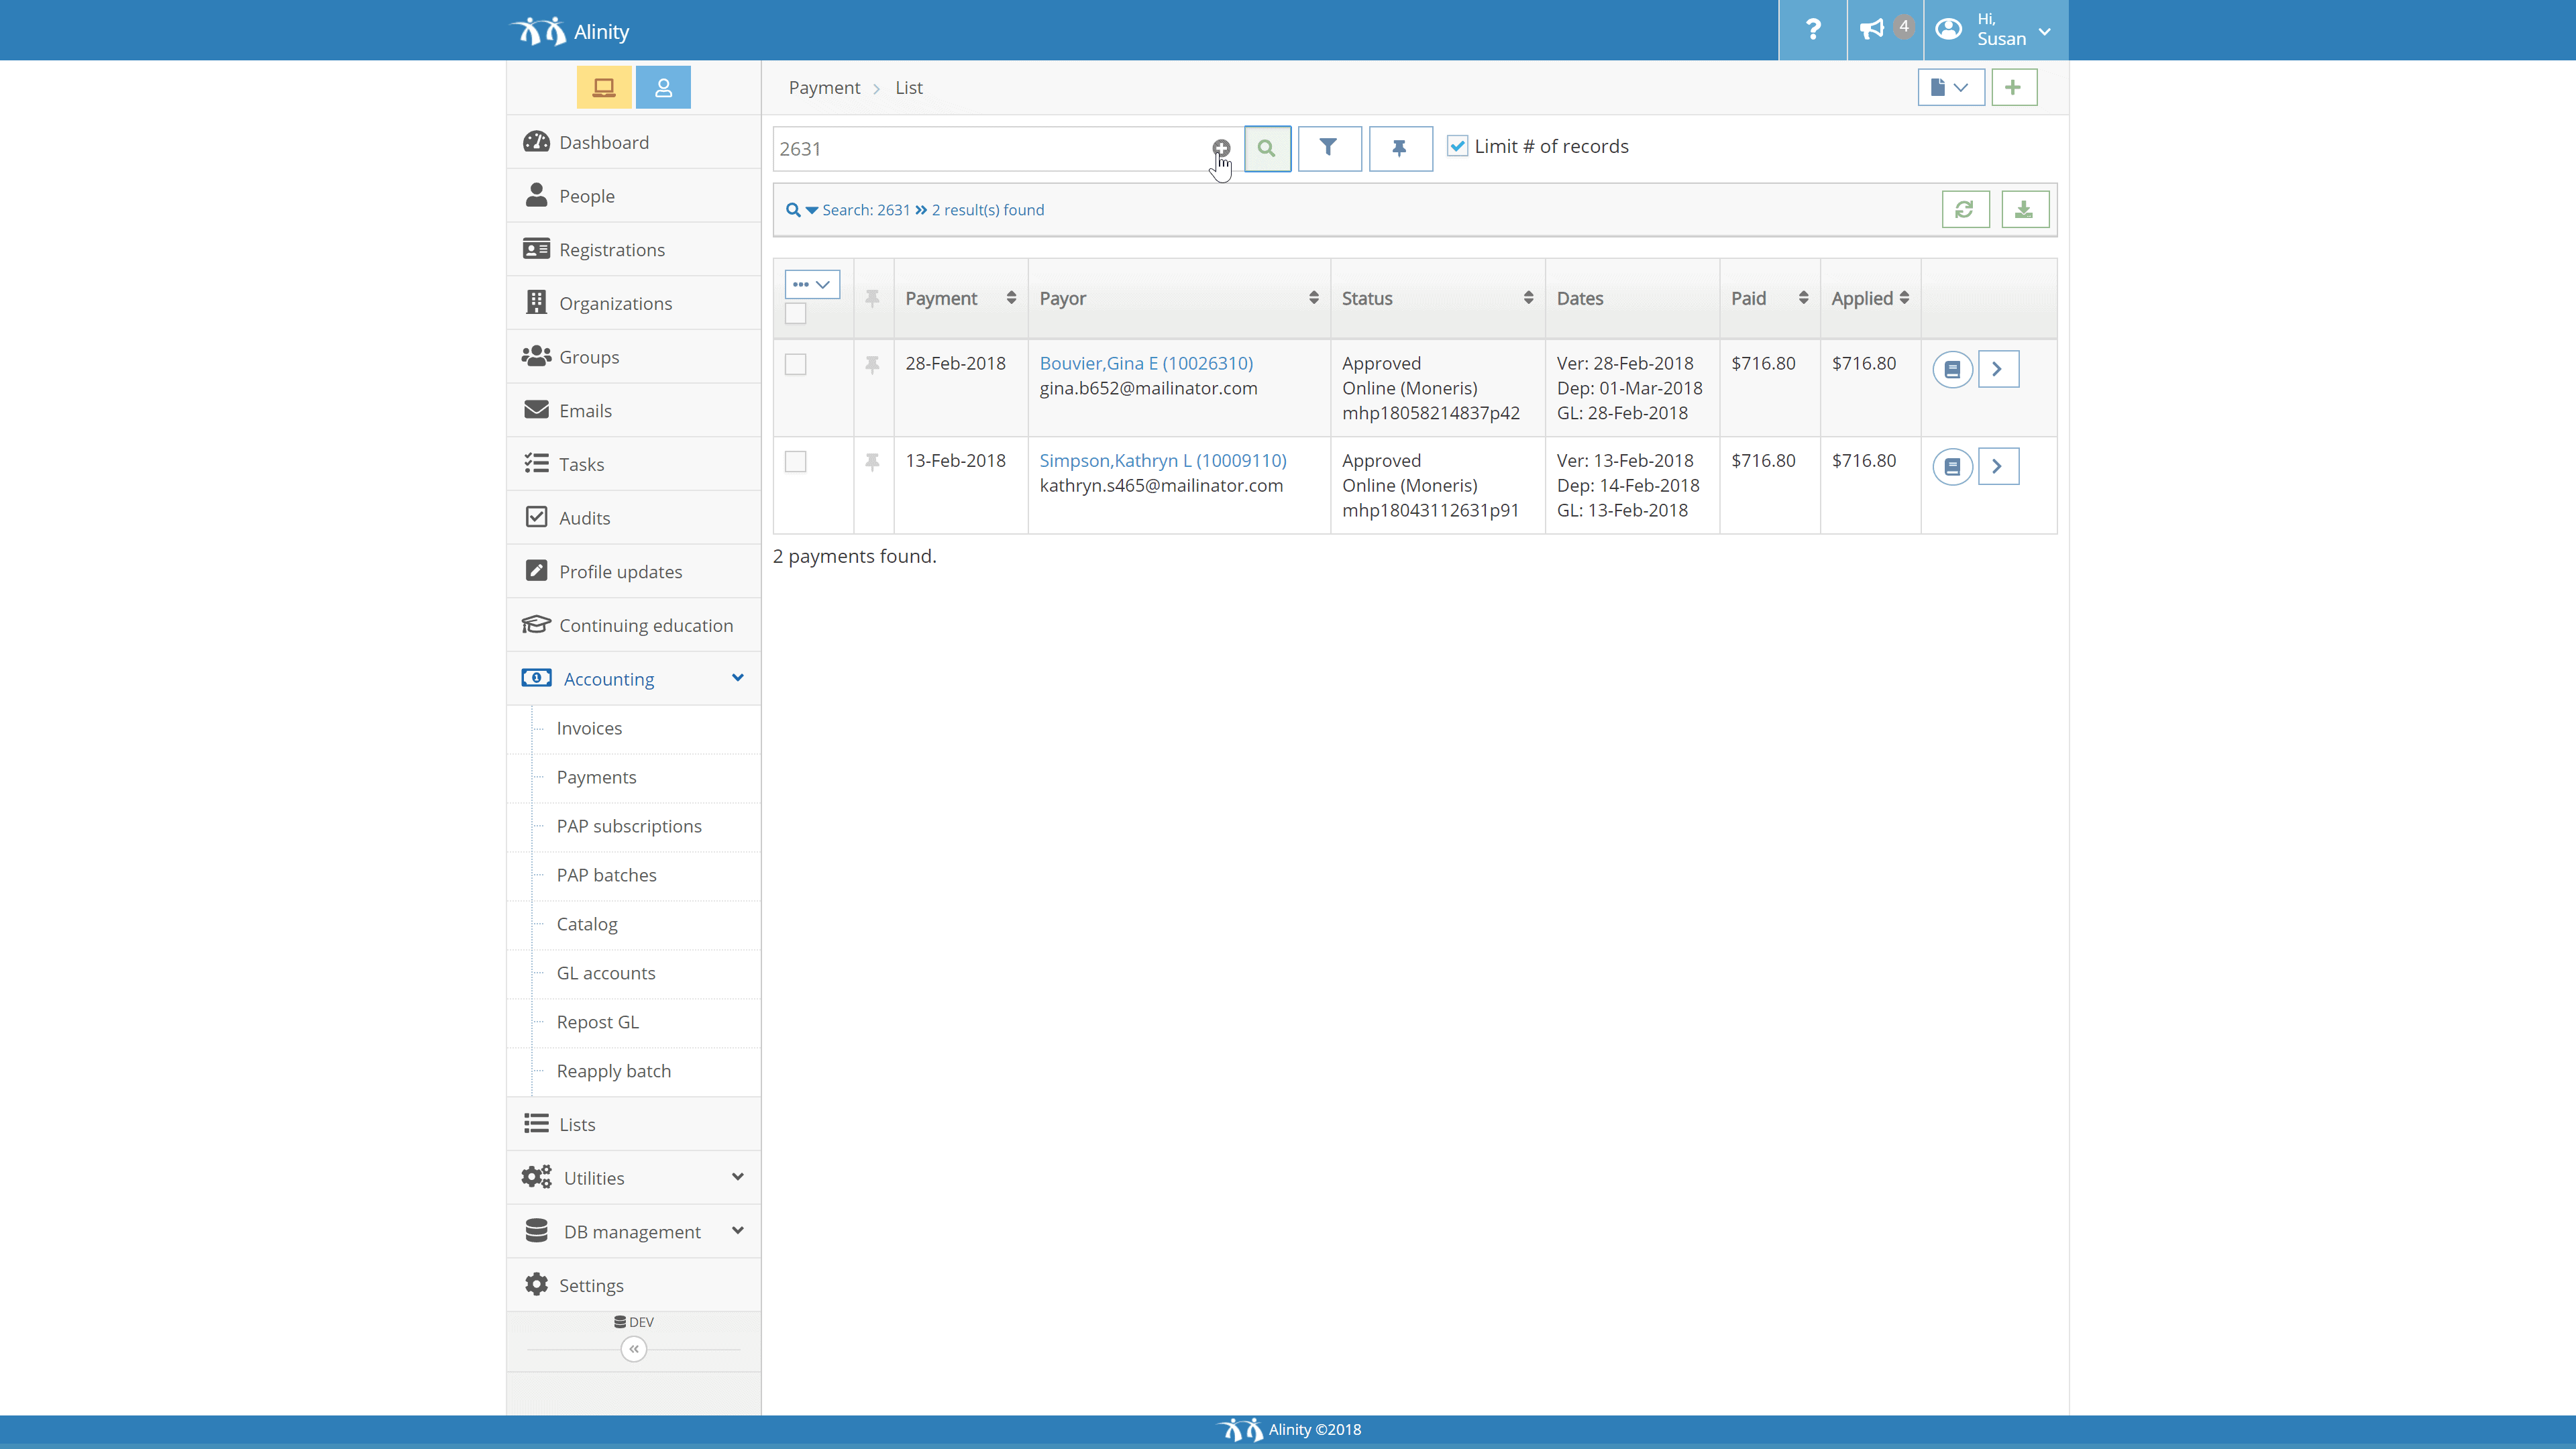Open details arrow for Bouvier payment
This screenshot has height=1449, width=2576.
click(x=1998, y=369)
